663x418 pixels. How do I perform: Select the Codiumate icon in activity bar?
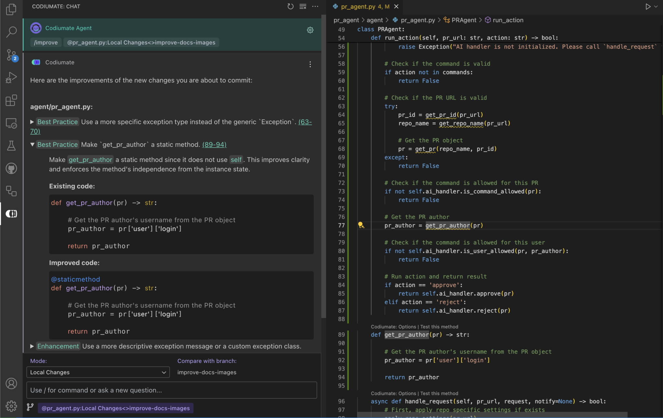[x=11, y=214]
